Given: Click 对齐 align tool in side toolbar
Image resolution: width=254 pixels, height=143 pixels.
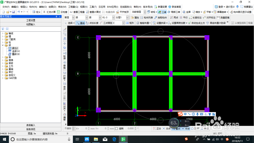Looking at the screenshot, I should point(65,106).
